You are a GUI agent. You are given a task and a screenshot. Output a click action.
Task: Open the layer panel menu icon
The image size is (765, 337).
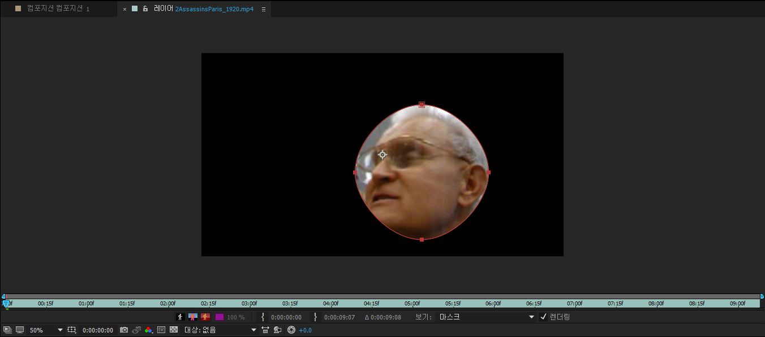263,9
